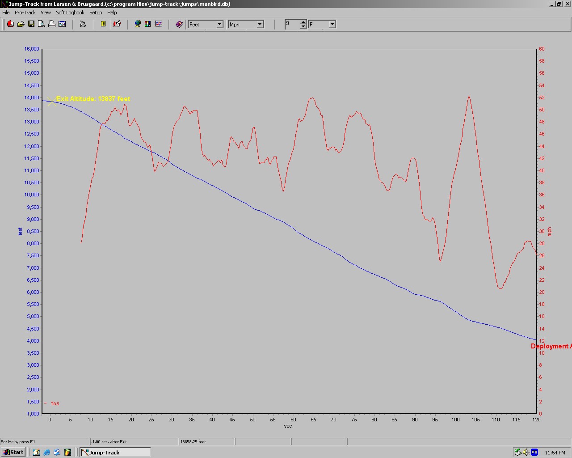Print the graph with printer icon
572x458 pixels.
coord(52,24)
